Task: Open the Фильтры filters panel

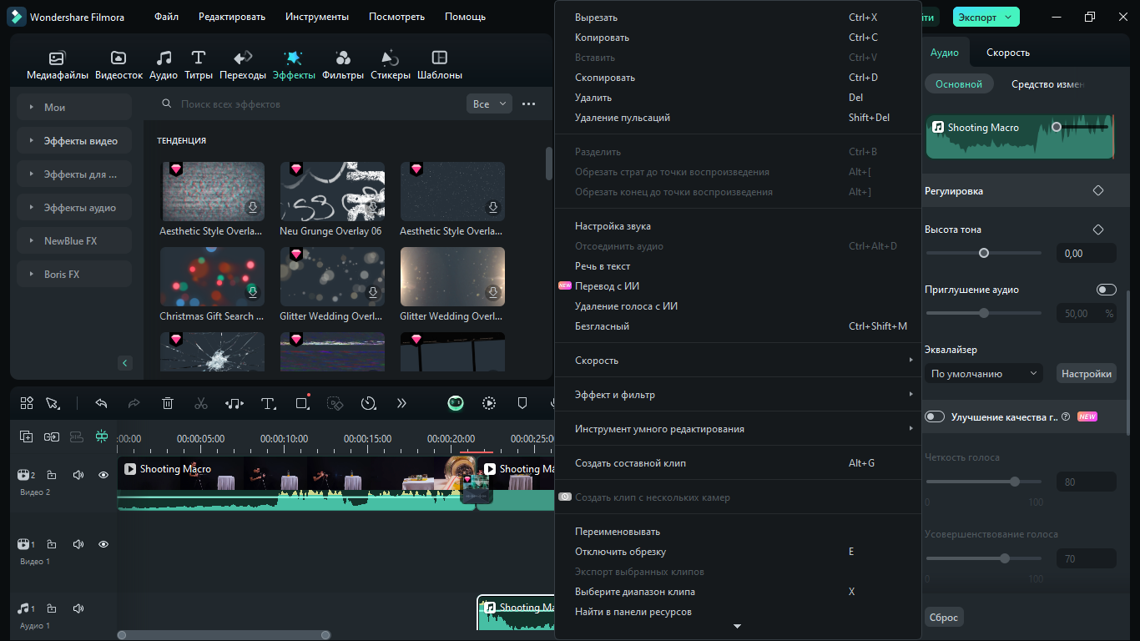Action: (x=342, y=65)
